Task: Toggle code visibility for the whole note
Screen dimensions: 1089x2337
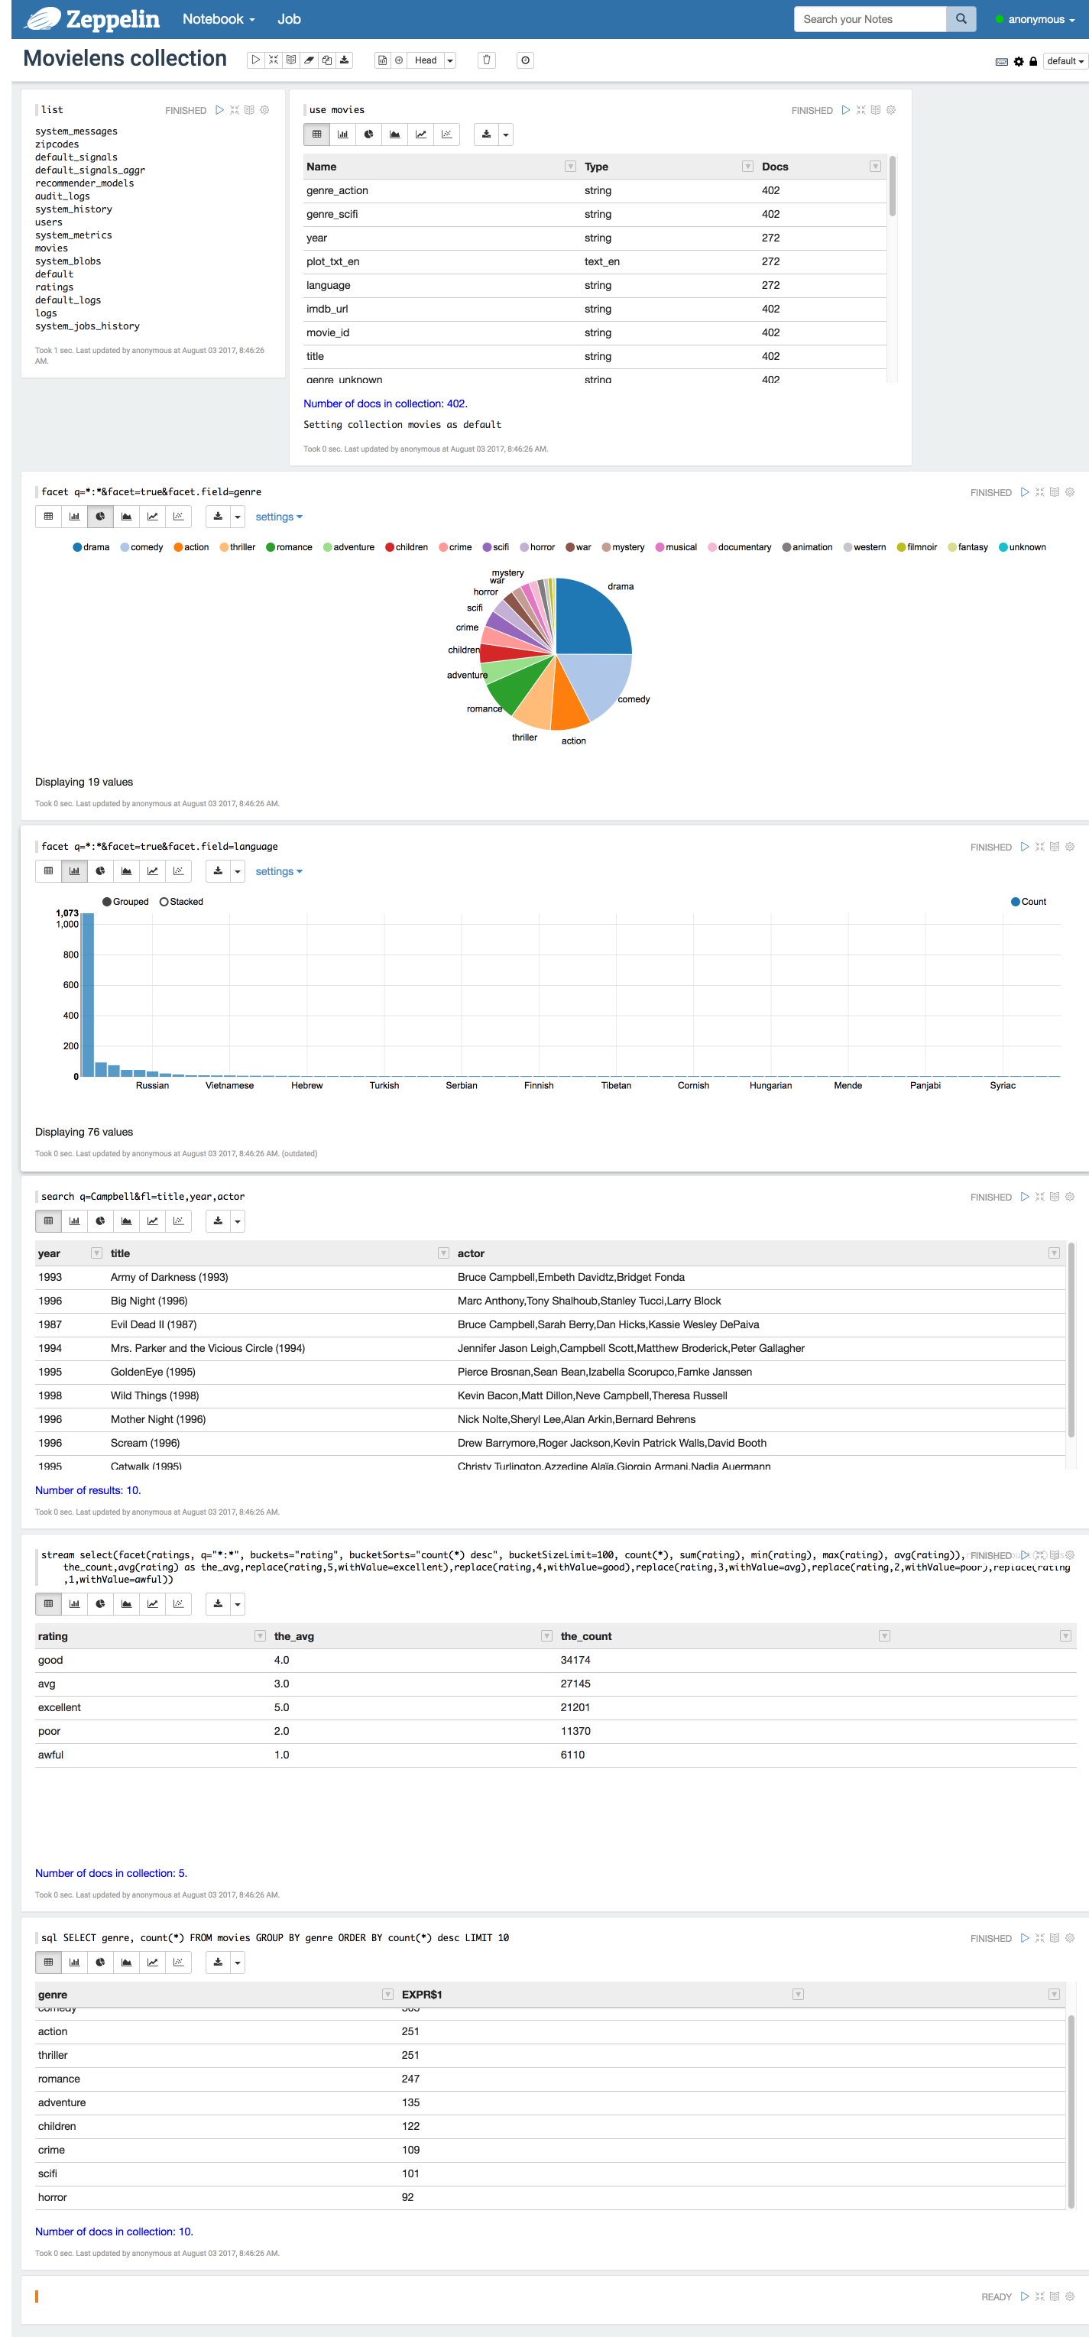Action: 273,60
